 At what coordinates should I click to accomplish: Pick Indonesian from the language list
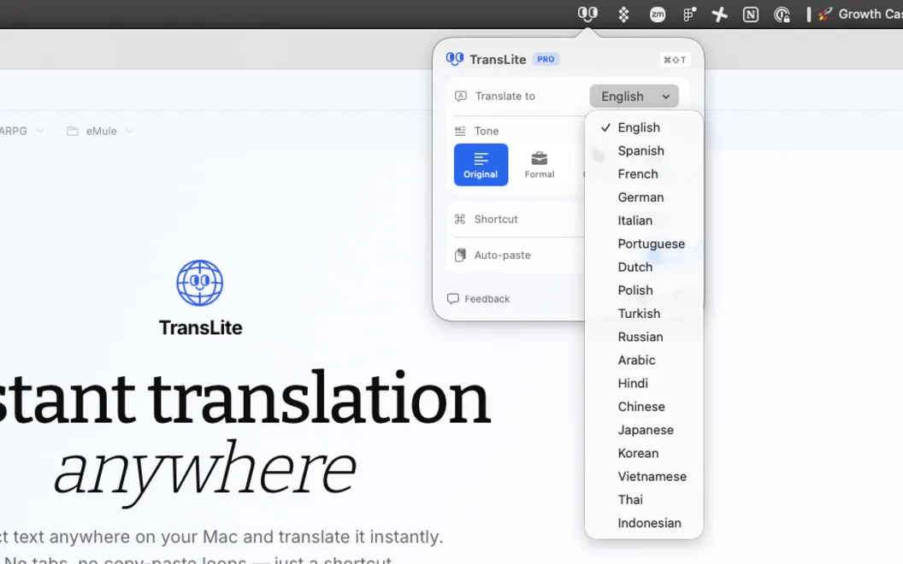click(644, 523)
